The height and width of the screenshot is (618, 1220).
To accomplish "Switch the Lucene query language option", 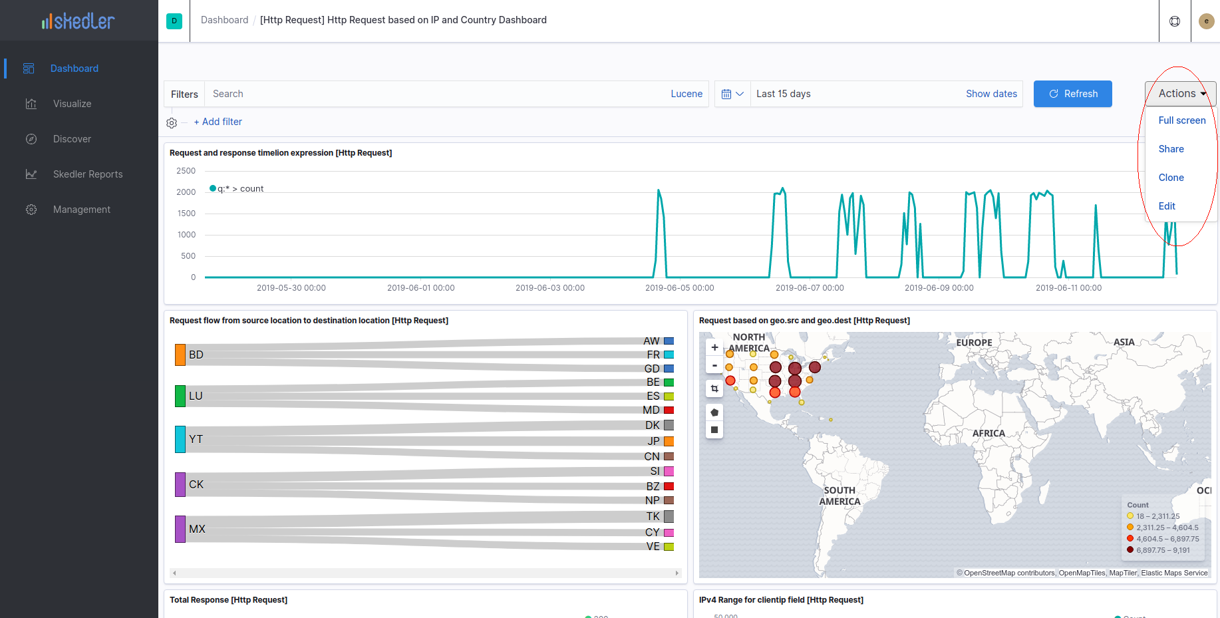I will pos(686,94).
